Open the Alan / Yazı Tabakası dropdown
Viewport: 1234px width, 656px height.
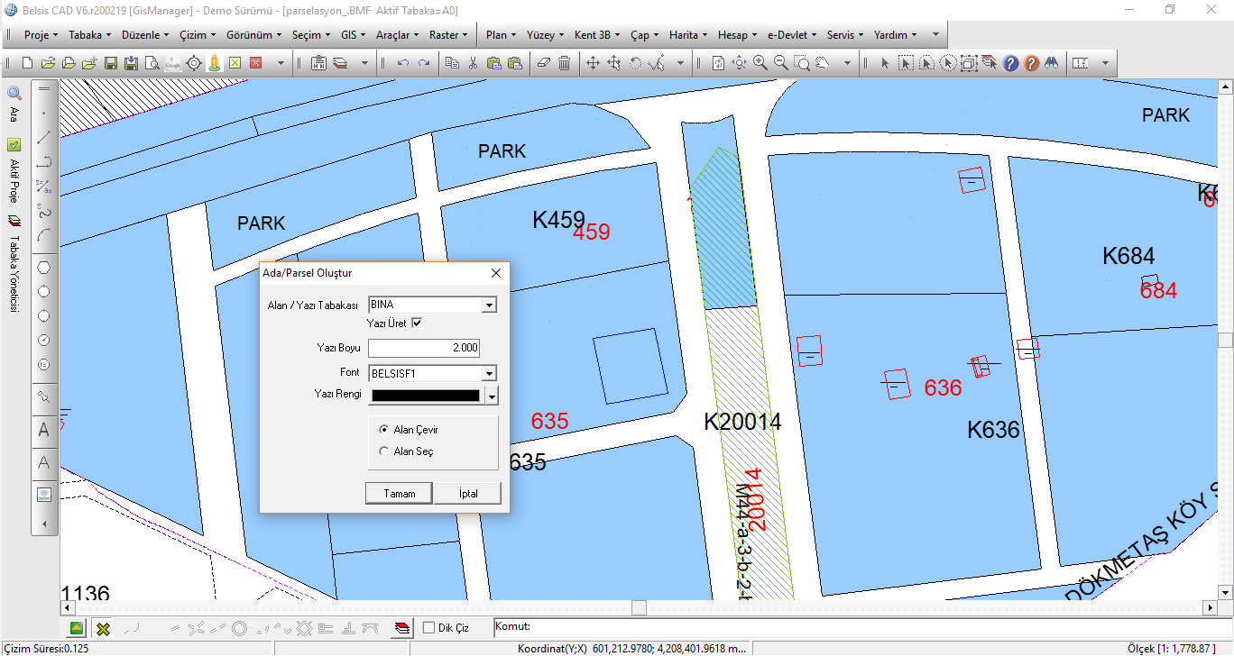click(489, 305)
